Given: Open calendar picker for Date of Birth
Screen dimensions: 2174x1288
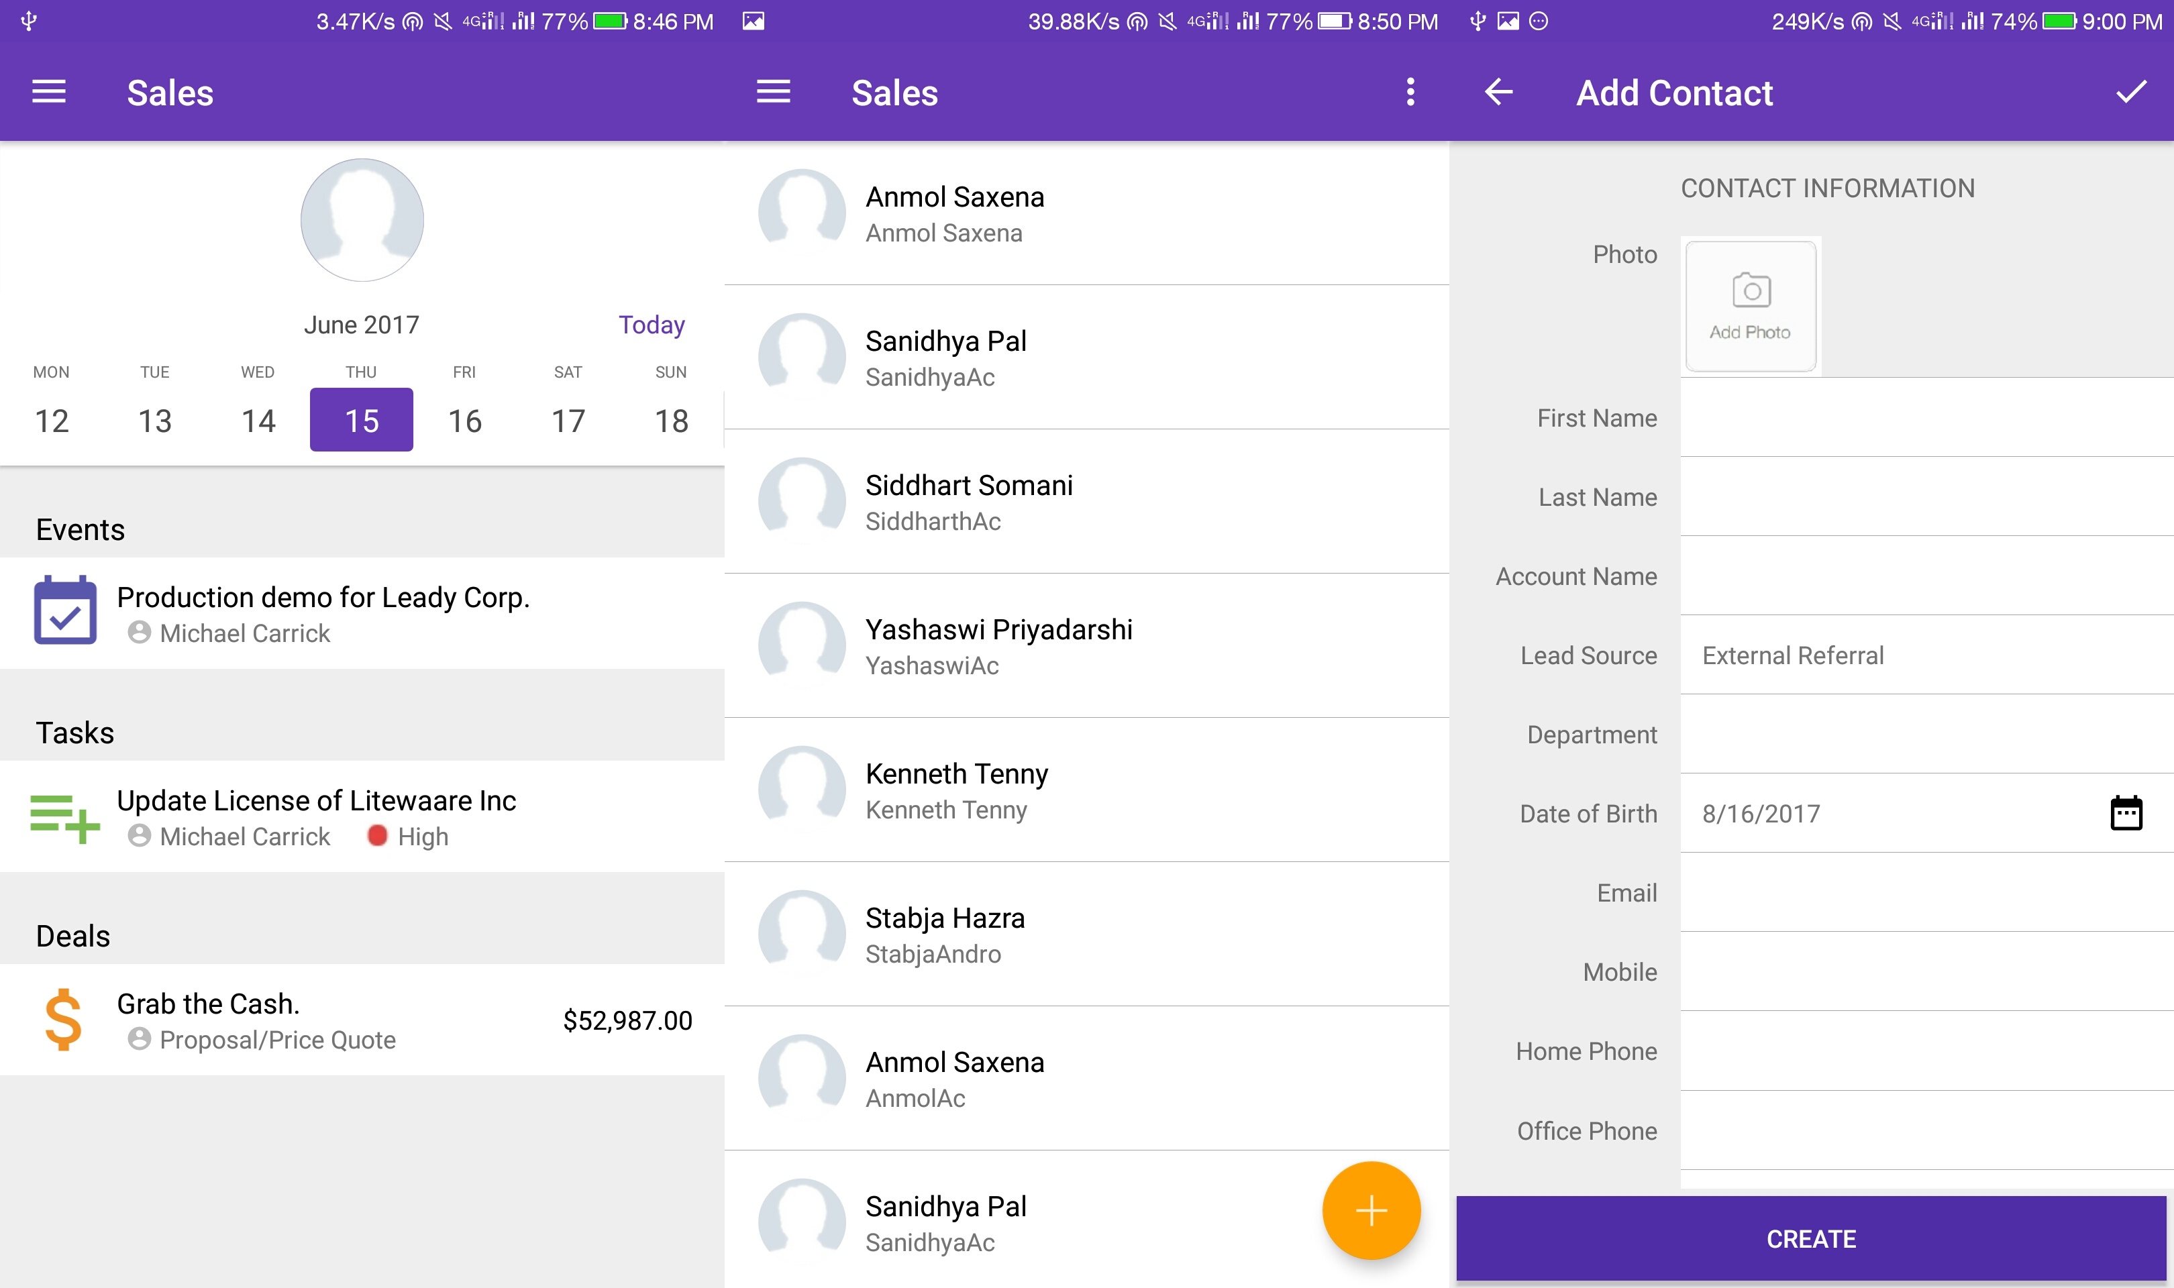Looking at the screenshot, I should (2126, 813).
